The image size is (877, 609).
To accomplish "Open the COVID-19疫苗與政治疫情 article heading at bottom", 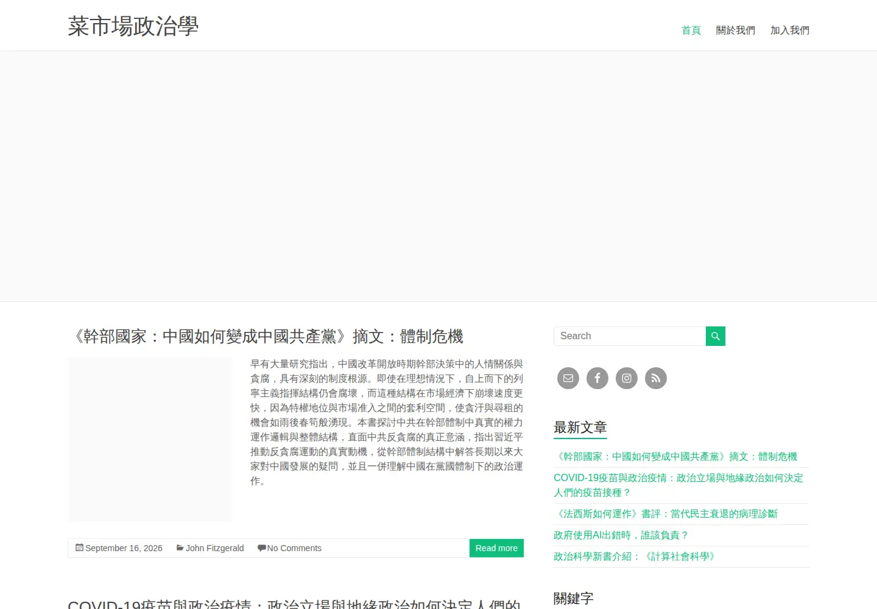I will pos(294,604).
